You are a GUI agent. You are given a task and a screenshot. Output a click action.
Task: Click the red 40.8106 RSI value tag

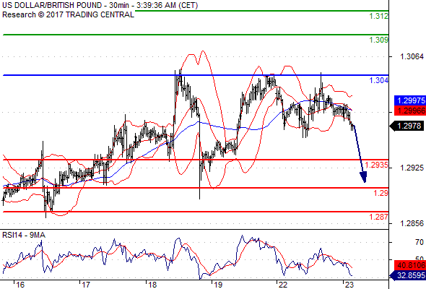click(x=410, y=265)
